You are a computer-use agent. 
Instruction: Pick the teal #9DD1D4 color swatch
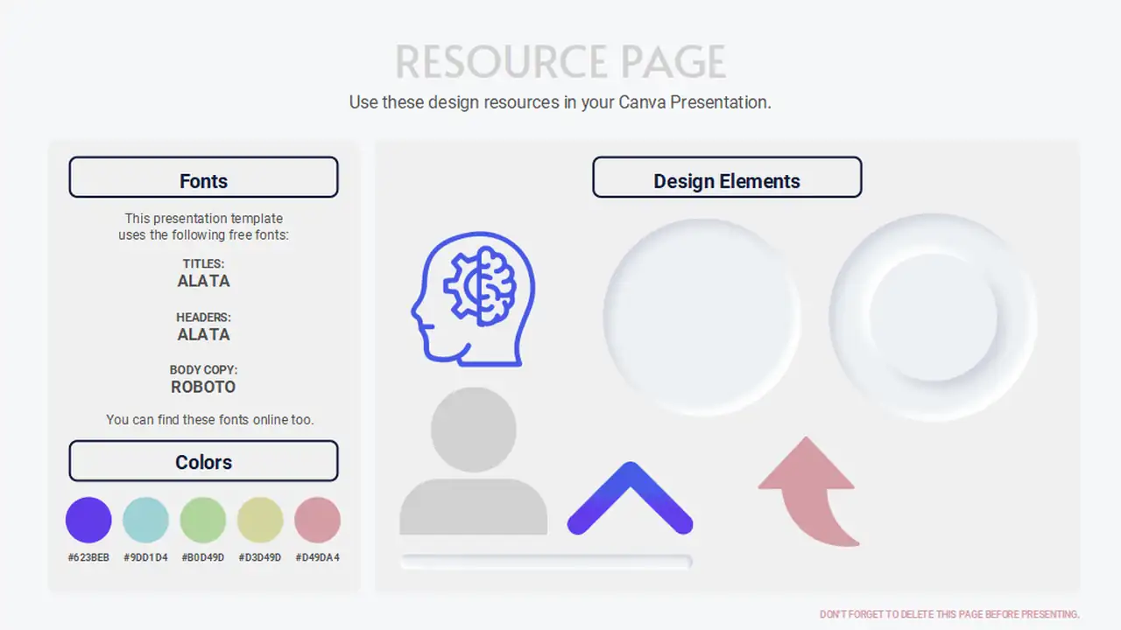pos(145,520)
